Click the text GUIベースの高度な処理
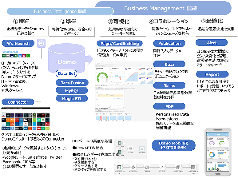The height and width of the screenshot is (178, 238). tap(92, 141)
